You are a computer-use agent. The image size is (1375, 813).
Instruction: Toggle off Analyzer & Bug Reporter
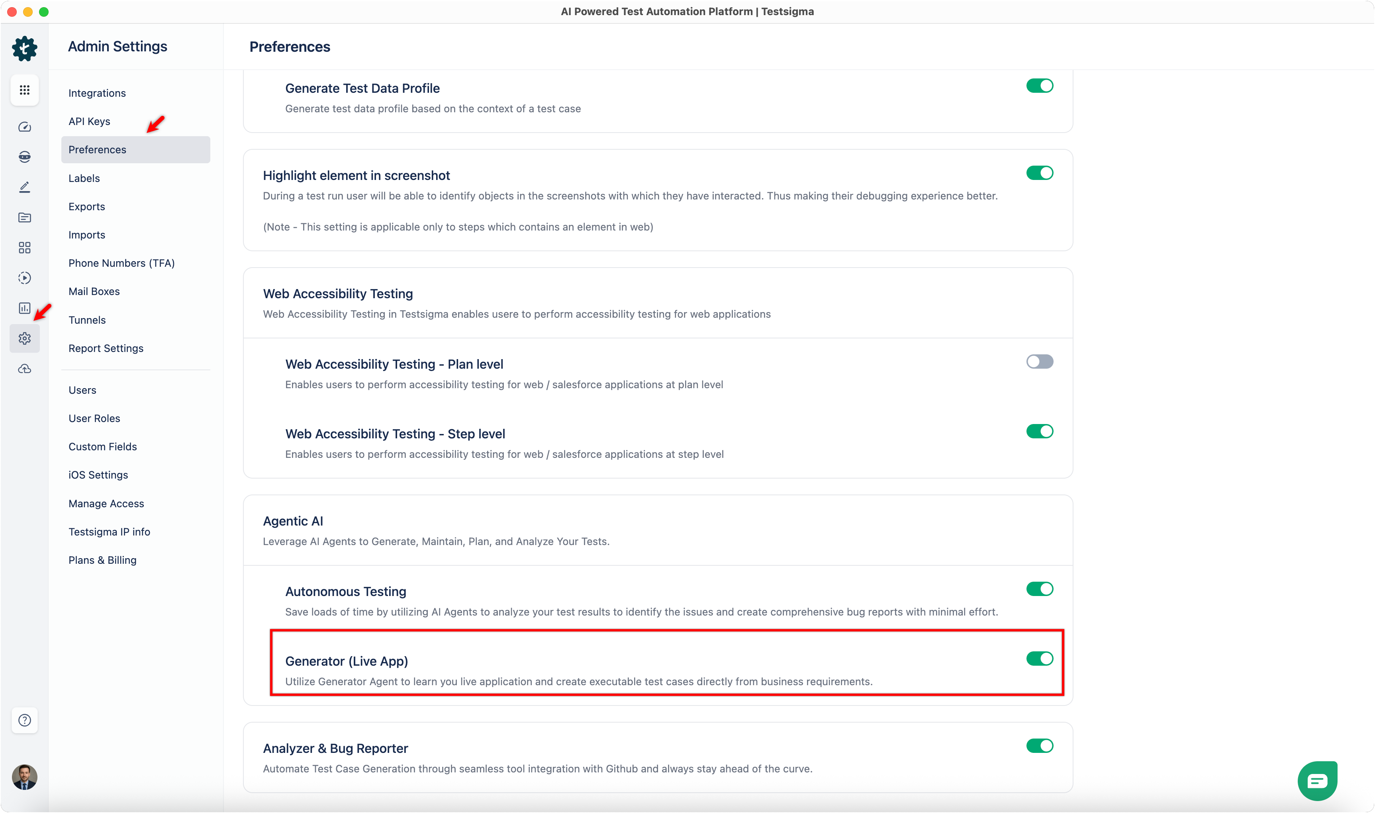[x=1039, y=746]
